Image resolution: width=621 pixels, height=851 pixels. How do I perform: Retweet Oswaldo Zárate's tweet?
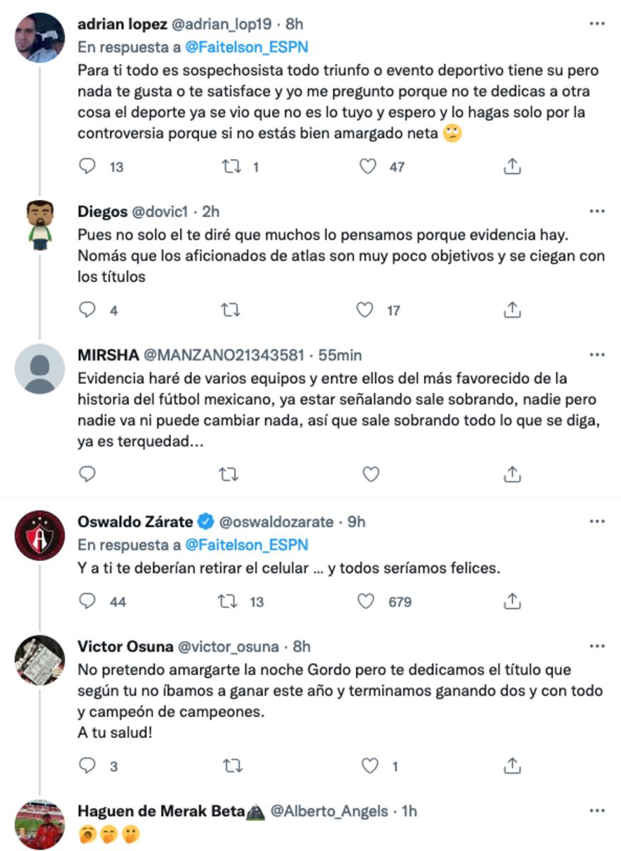tap(230, 601)
